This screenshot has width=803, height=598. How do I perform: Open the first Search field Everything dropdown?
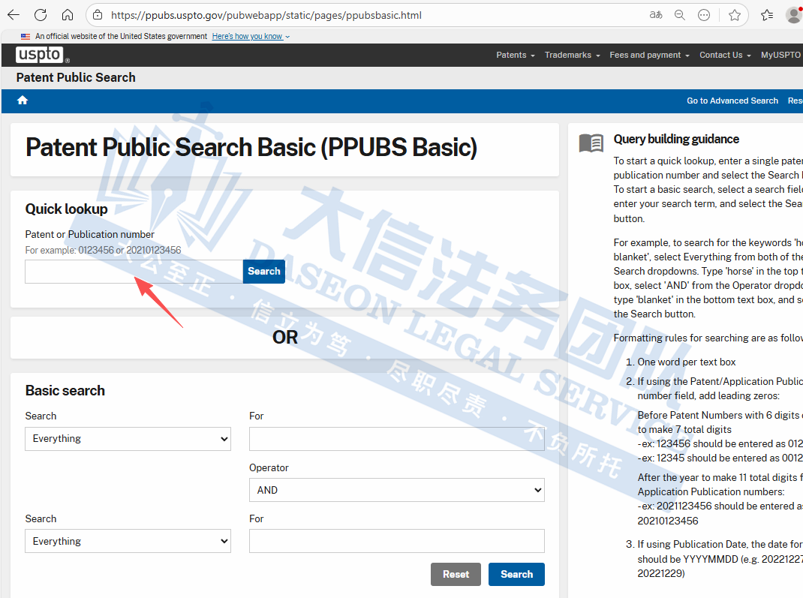pos(128,439)
